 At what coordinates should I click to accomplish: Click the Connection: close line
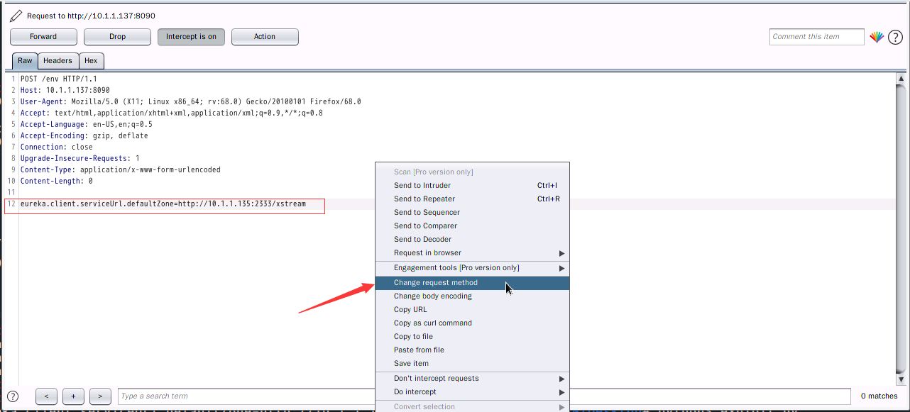point(56,147)
